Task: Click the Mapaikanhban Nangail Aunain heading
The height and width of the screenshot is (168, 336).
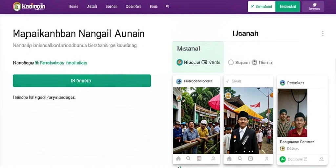Action: click(79, 34)
